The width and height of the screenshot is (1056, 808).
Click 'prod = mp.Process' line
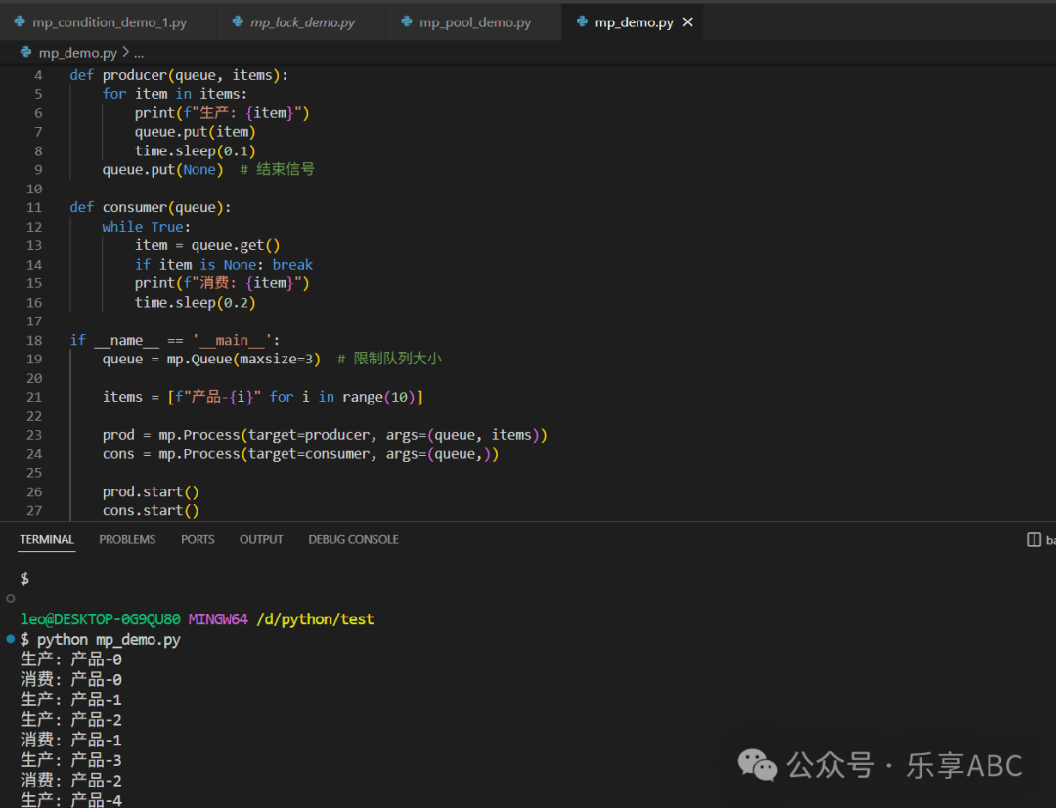(325, 435)
